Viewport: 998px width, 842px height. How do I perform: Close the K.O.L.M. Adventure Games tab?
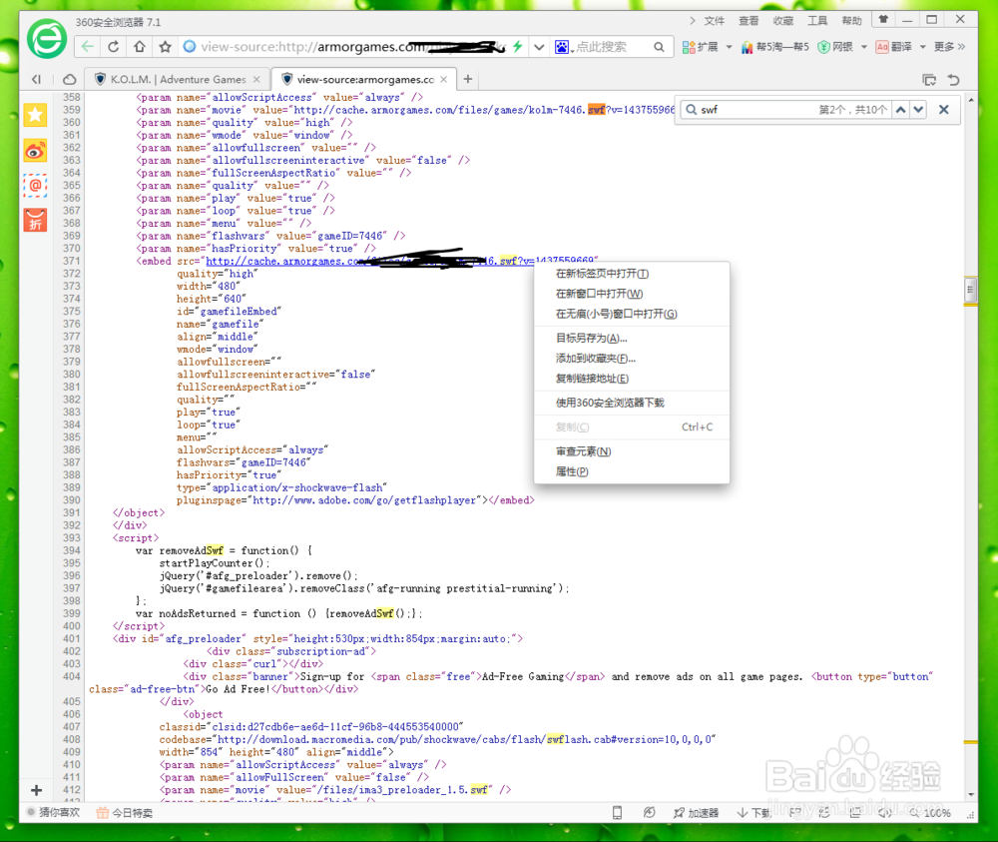pos(256,79)
